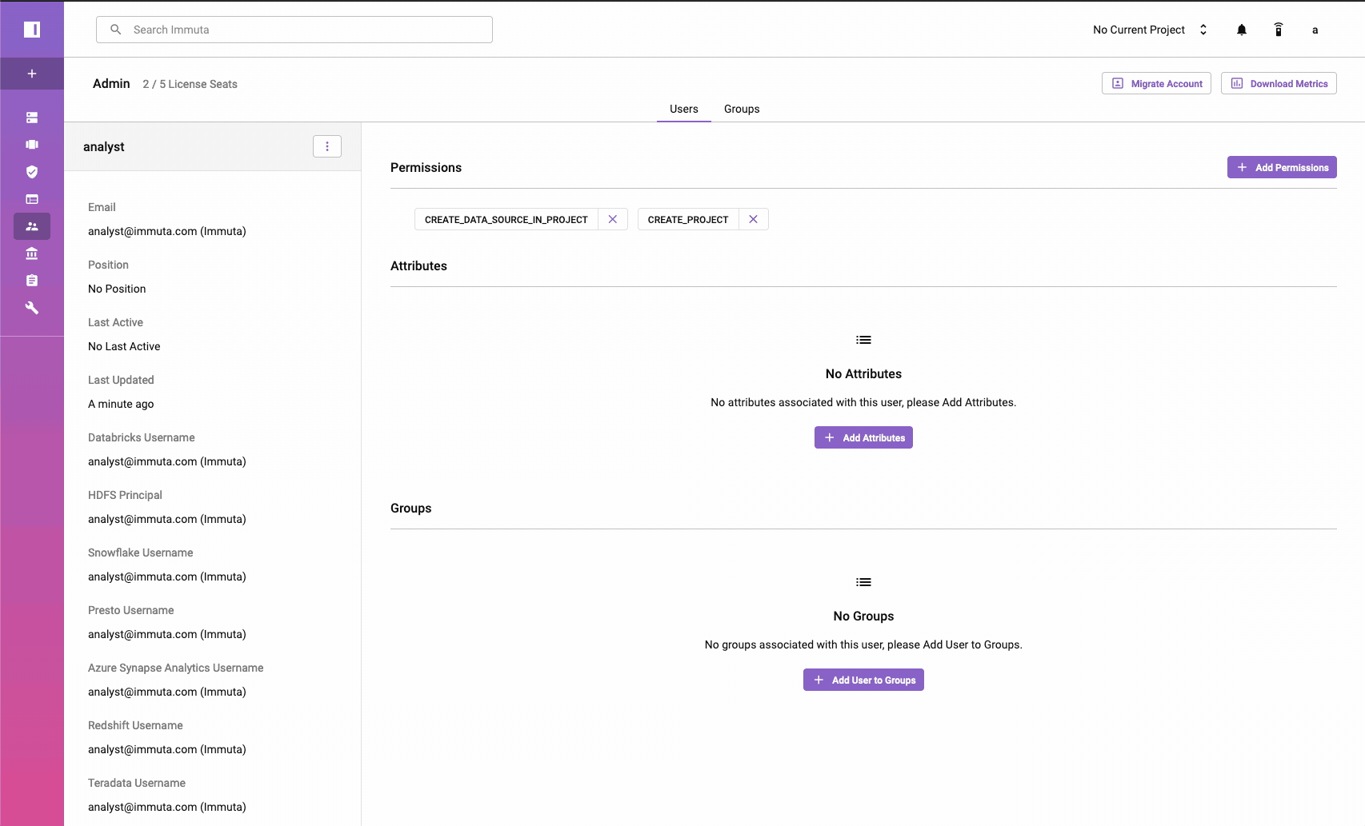The image size is (1365, 826).
Task: Open notifications bell icon
Action: tap(1242, 30)
